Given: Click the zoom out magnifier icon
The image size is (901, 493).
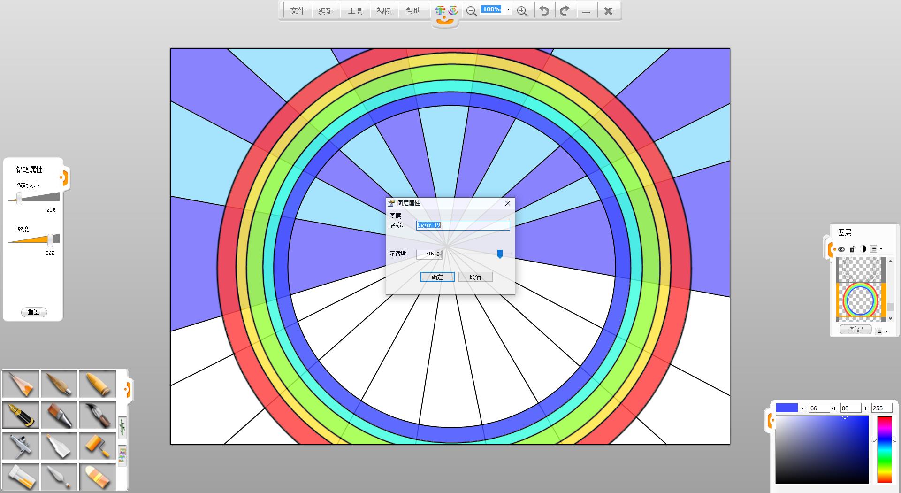Looking at the screenshot, I should [471, 11].
